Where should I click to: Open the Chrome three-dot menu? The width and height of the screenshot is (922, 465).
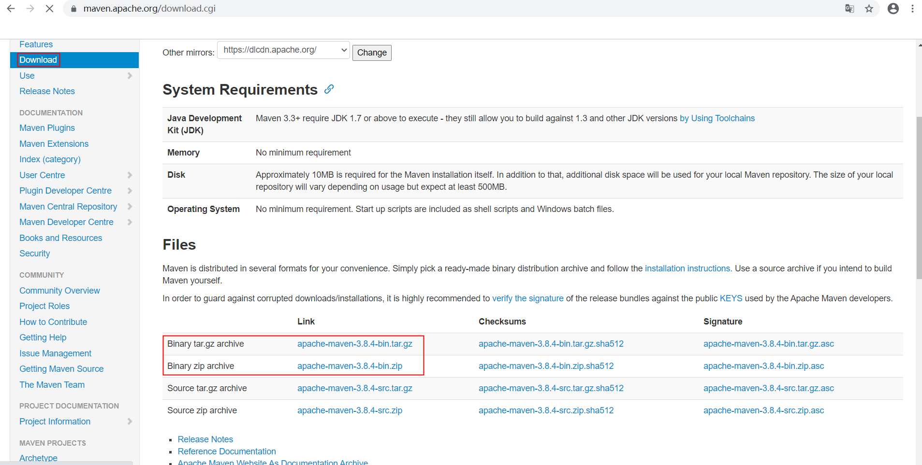click(912, 9)
